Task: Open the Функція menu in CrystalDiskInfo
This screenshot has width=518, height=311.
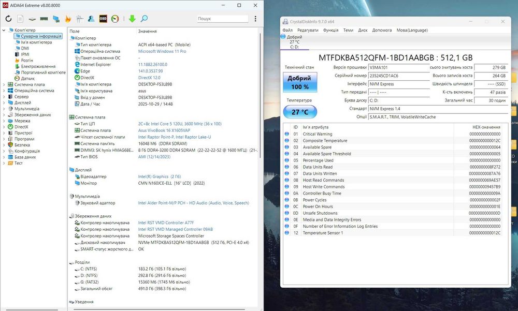Action: [x=330, y=30]
